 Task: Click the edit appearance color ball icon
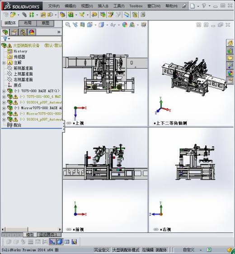point(125,25)
